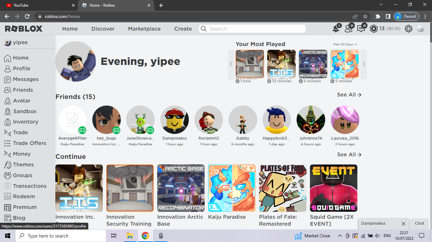This screenshot has width=432, height=242.
Task: Open Create in top navigation
Action: [x=183, y=29]
